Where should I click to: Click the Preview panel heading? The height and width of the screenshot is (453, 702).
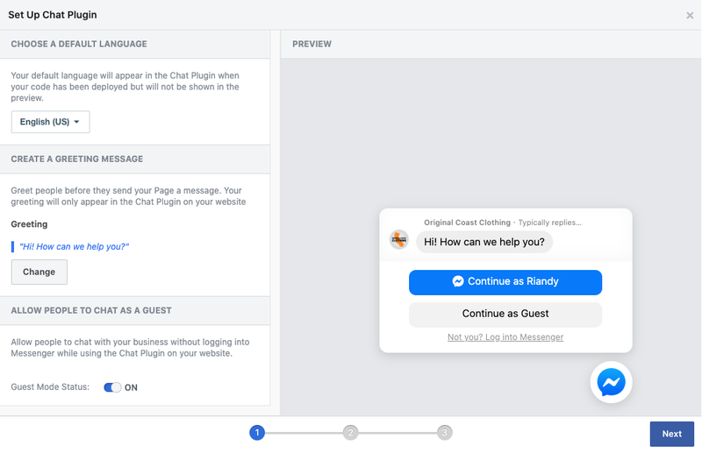point(312,44)
